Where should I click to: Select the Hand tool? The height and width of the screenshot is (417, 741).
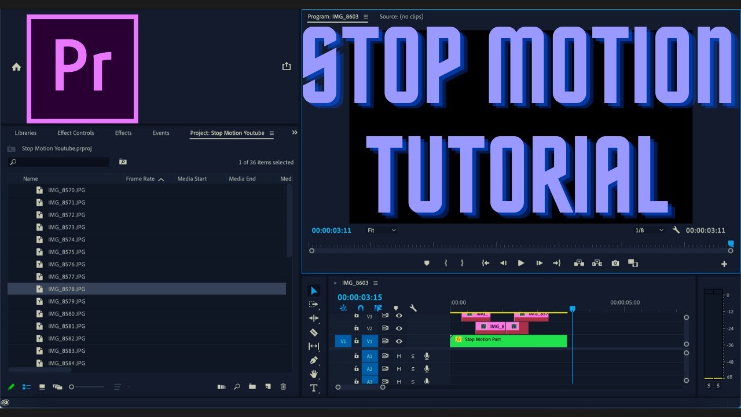314,374
